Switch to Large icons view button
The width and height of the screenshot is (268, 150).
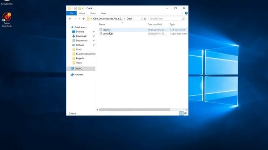tap(186, 113)
